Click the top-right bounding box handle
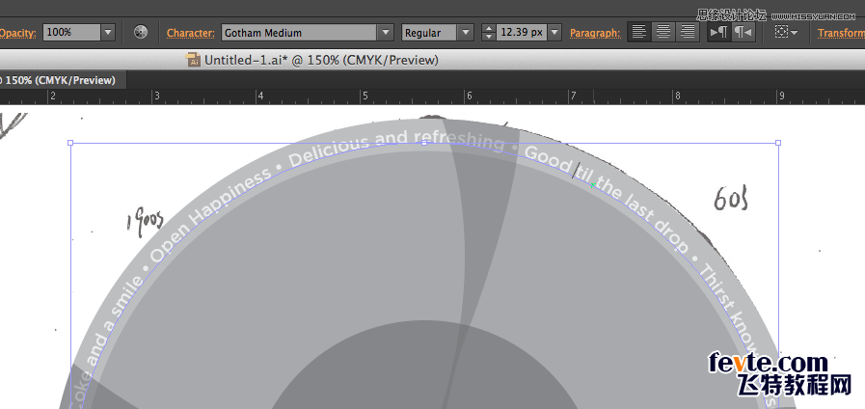 click(778, 143)
